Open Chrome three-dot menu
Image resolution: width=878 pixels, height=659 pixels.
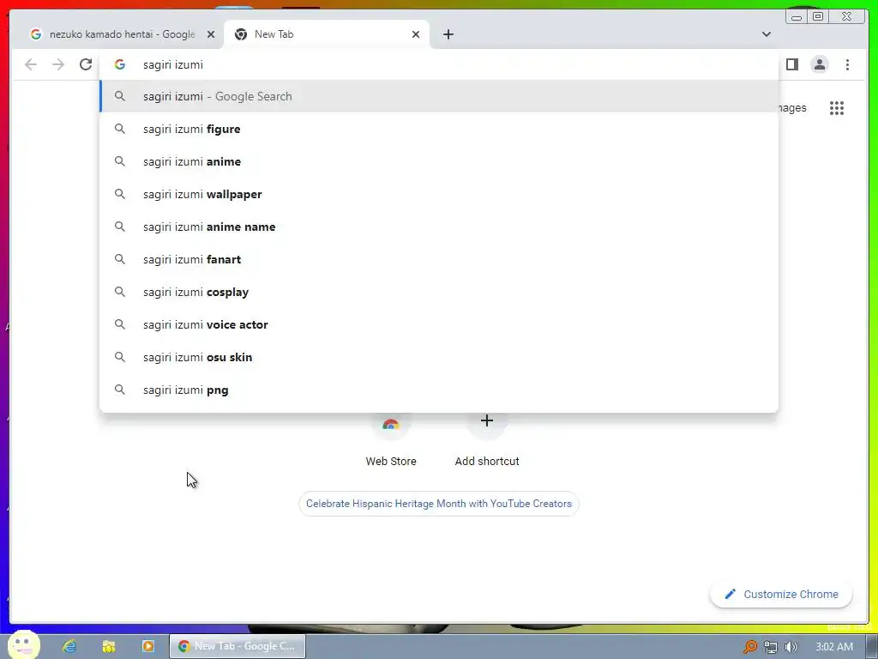[x=847, y=64]
